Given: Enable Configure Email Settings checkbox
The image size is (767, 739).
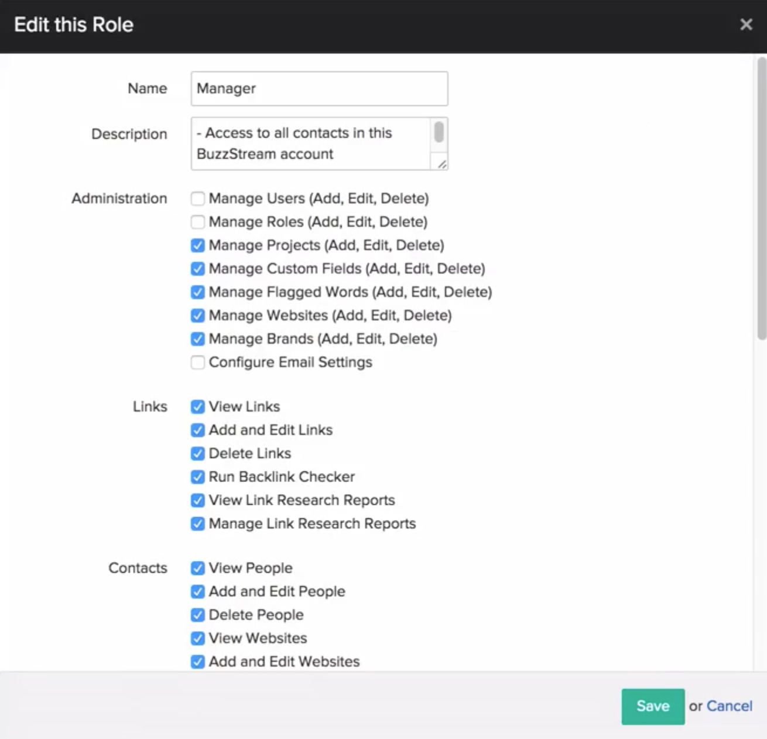Looking at the screenshot, I should (198, 362).
